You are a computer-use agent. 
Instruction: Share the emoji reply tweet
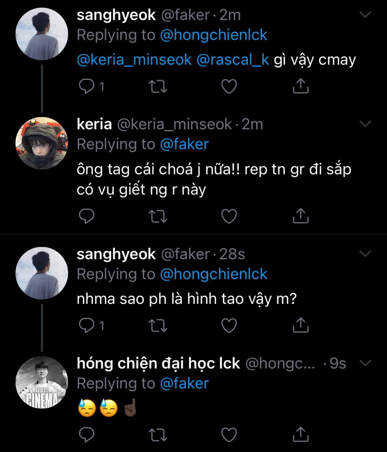301,434
